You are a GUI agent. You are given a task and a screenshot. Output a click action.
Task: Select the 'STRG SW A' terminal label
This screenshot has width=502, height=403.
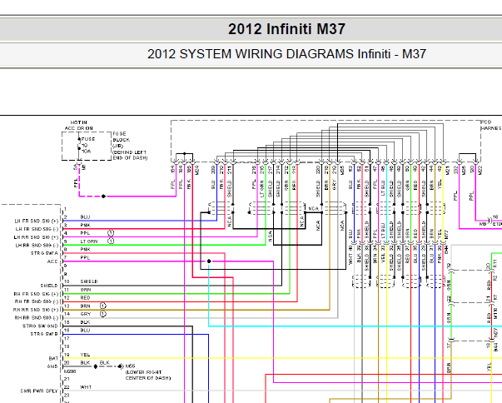pyautogui.click(x=44, y=253)
